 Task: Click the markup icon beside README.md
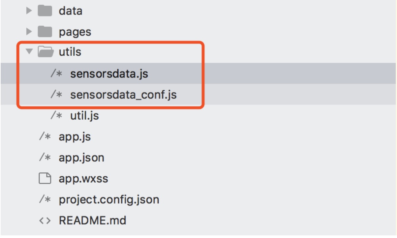coord(45,221)
